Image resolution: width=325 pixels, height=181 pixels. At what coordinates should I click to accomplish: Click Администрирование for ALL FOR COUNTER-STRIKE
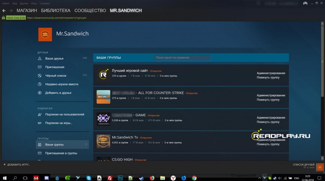point(271,95)
